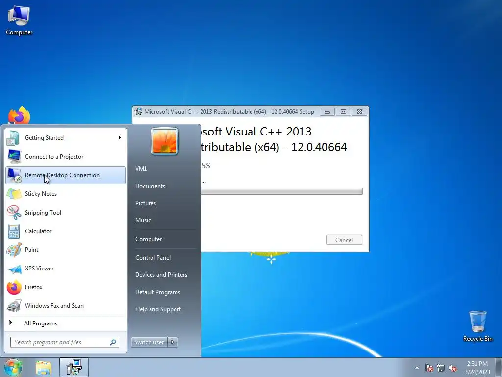This screenshot has width=502, height=377.
Task: Launch the Paint palette icon
Action: pos(14,250)
